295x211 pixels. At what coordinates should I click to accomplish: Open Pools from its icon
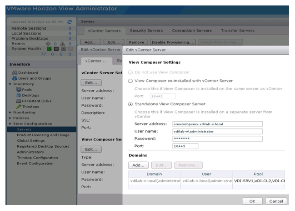19,90
